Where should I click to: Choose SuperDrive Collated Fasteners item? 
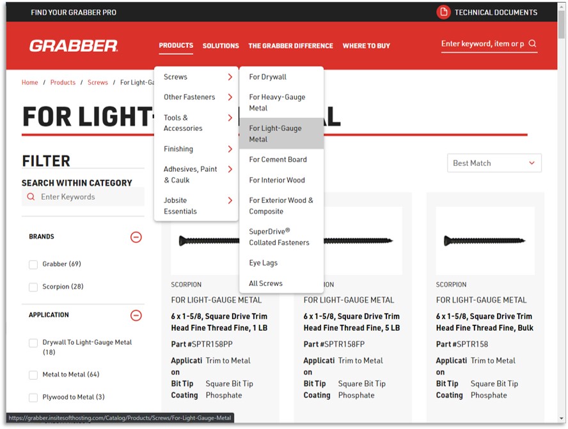281,237
